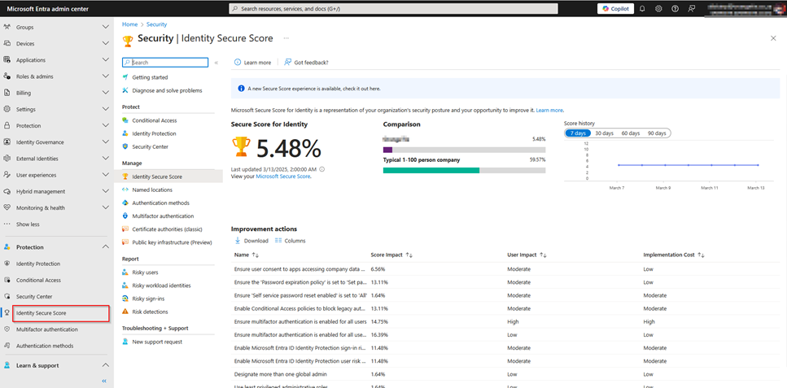Click Learn more in command bar
Viewport: 787px width, 388px height.
(252, 63)
